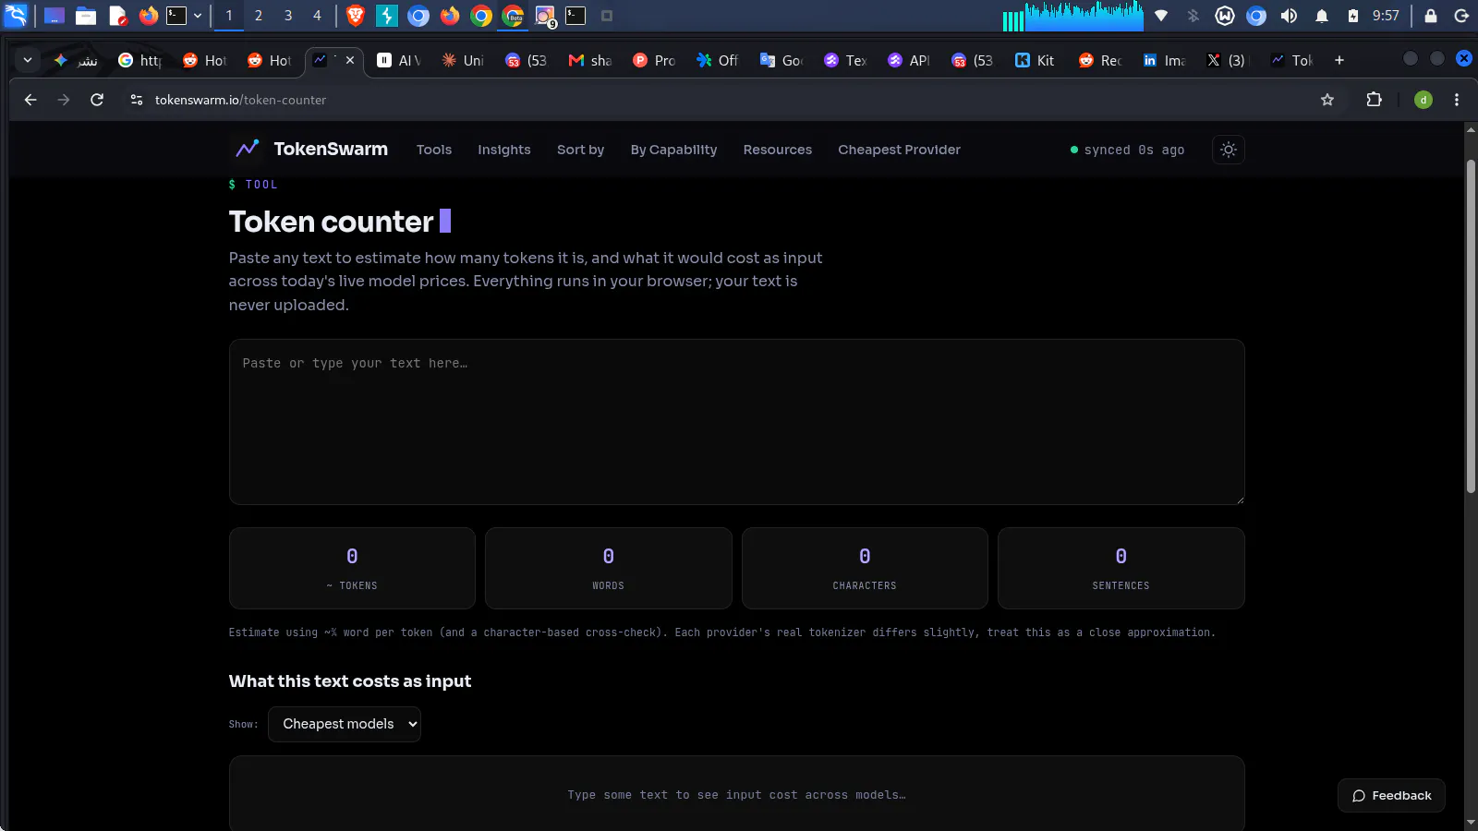Switch to the Google Translate 'Goo' tab

[782, 60]
